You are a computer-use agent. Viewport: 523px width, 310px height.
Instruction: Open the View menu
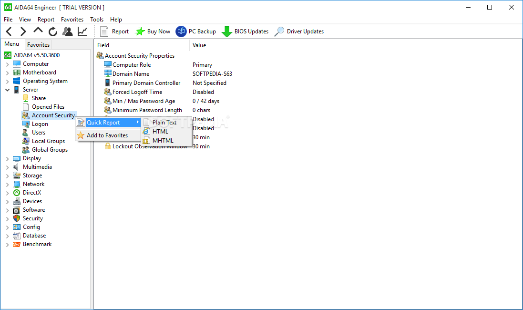[x=25, y=20]
